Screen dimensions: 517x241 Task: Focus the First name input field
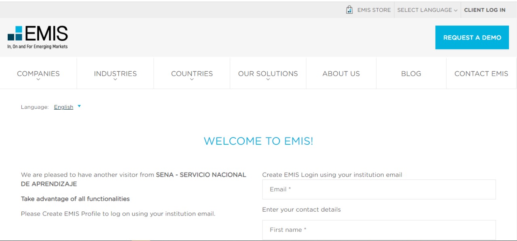point(379,230)
